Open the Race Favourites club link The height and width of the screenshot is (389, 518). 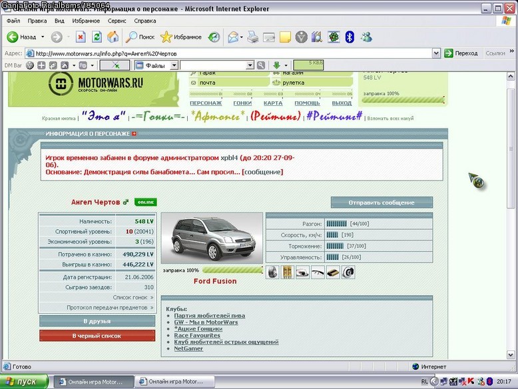click(197, 336)
